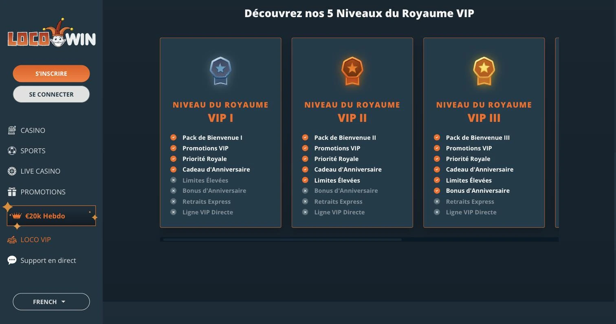The image size is (616, 324).
Task: Click the X icon beside VIP II Bonus d'Anniversaire
Action: pos(305,191)
